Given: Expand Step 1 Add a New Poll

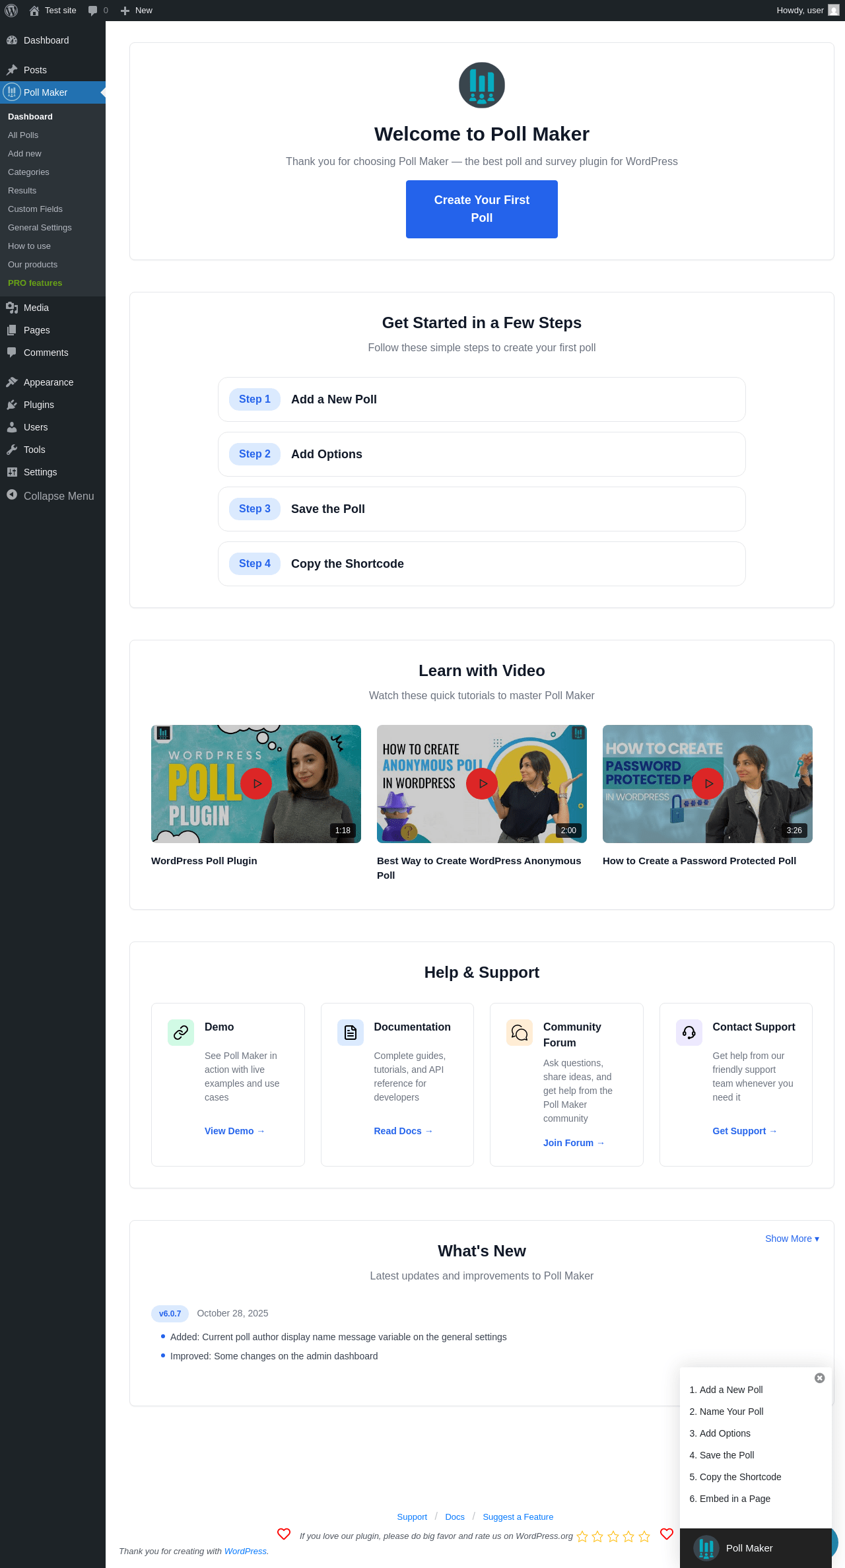Looking at the screenshot, I should point(482,399).
